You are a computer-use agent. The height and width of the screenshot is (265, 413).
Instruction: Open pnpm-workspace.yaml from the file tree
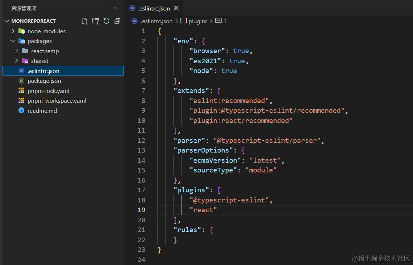click(x=57, y=101)
